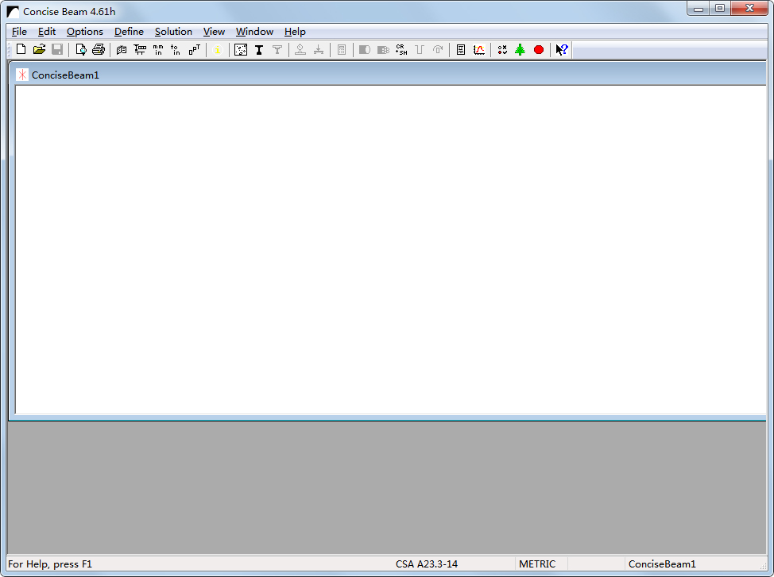Minimize the Concise Beam window
774x577 pixels.
(x=698, y=9)
